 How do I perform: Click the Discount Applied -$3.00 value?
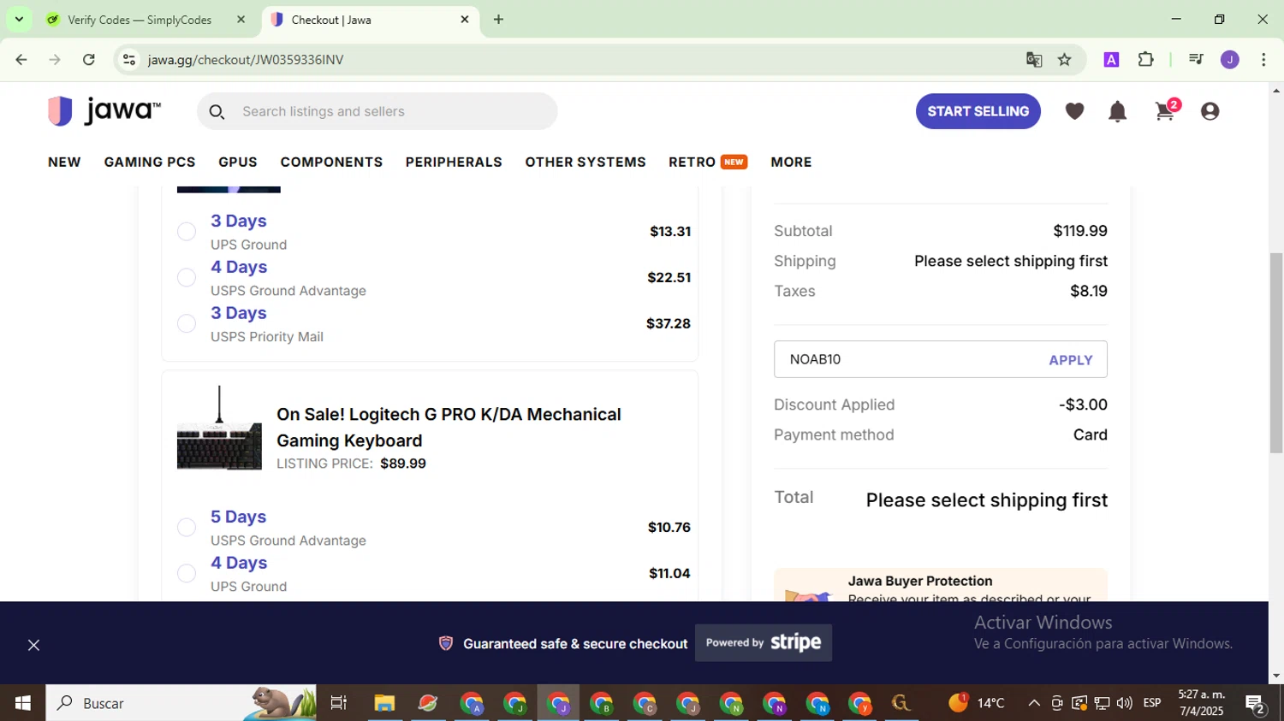coord(1083,405)
